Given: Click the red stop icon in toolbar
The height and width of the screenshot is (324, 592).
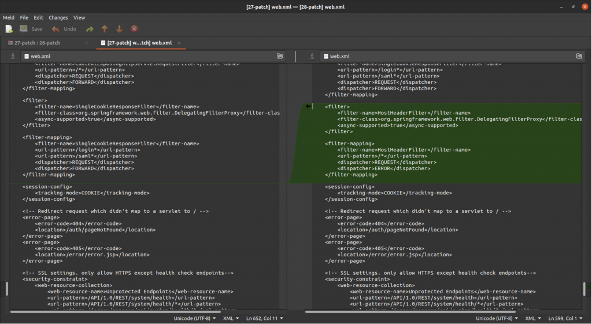Looking at the screenshot, I should 134,29.
